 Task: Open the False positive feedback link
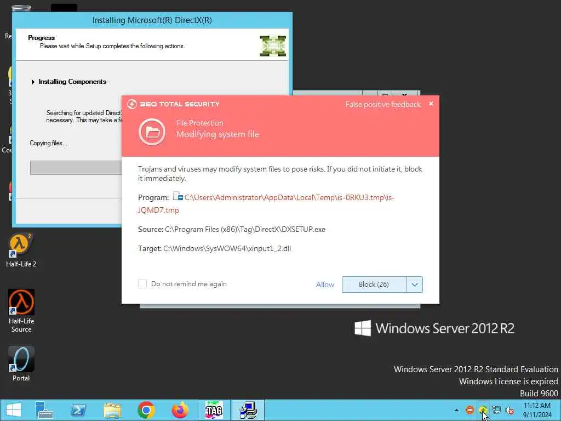click(383, 105)
